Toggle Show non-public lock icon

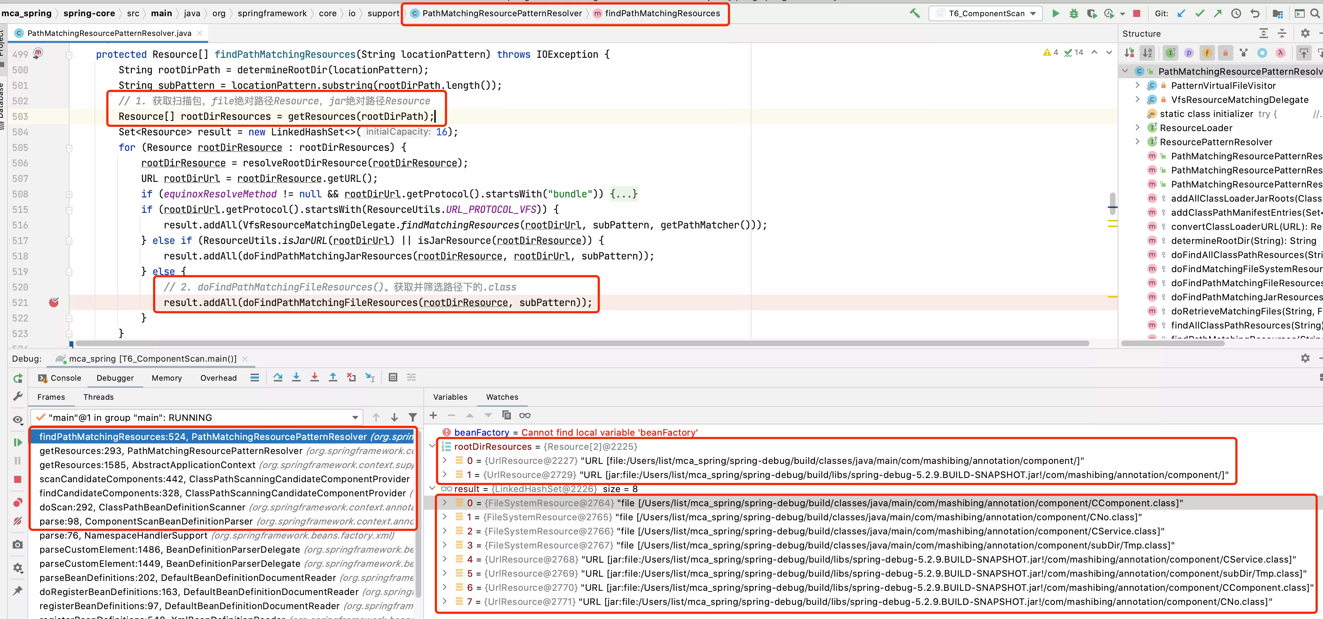pos(1225,53)
